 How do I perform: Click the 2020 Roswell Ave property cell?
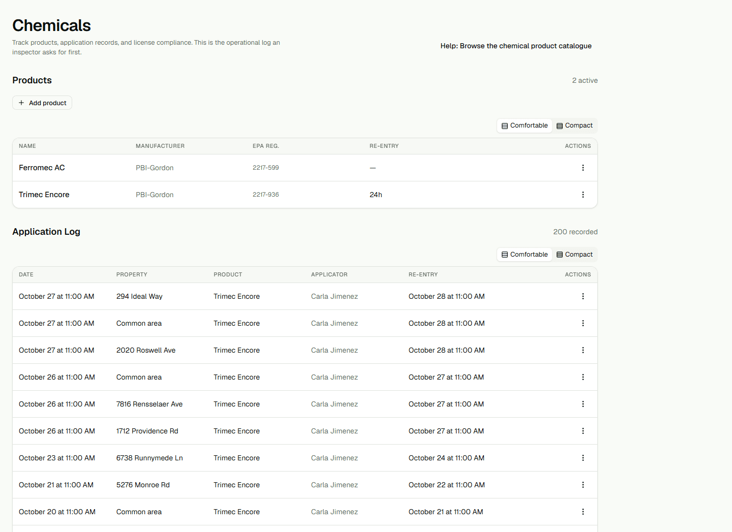(146, 350)
